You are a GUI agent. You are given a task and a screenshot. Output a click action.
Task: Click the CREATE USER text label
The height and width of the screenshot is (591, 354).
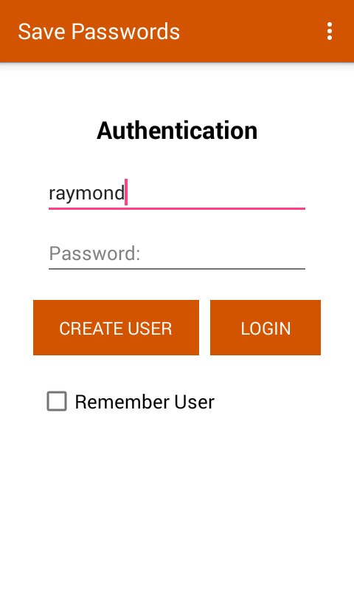116,328
